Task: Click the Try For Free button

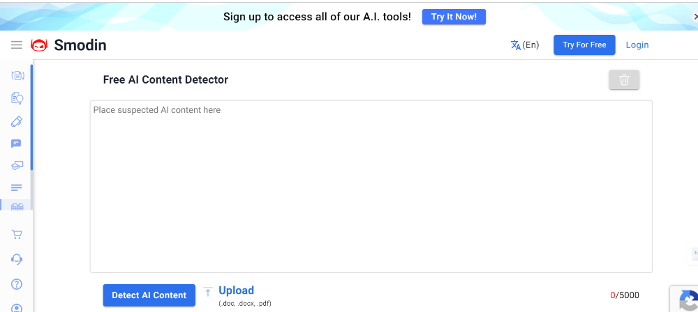Action: (584, 45)
